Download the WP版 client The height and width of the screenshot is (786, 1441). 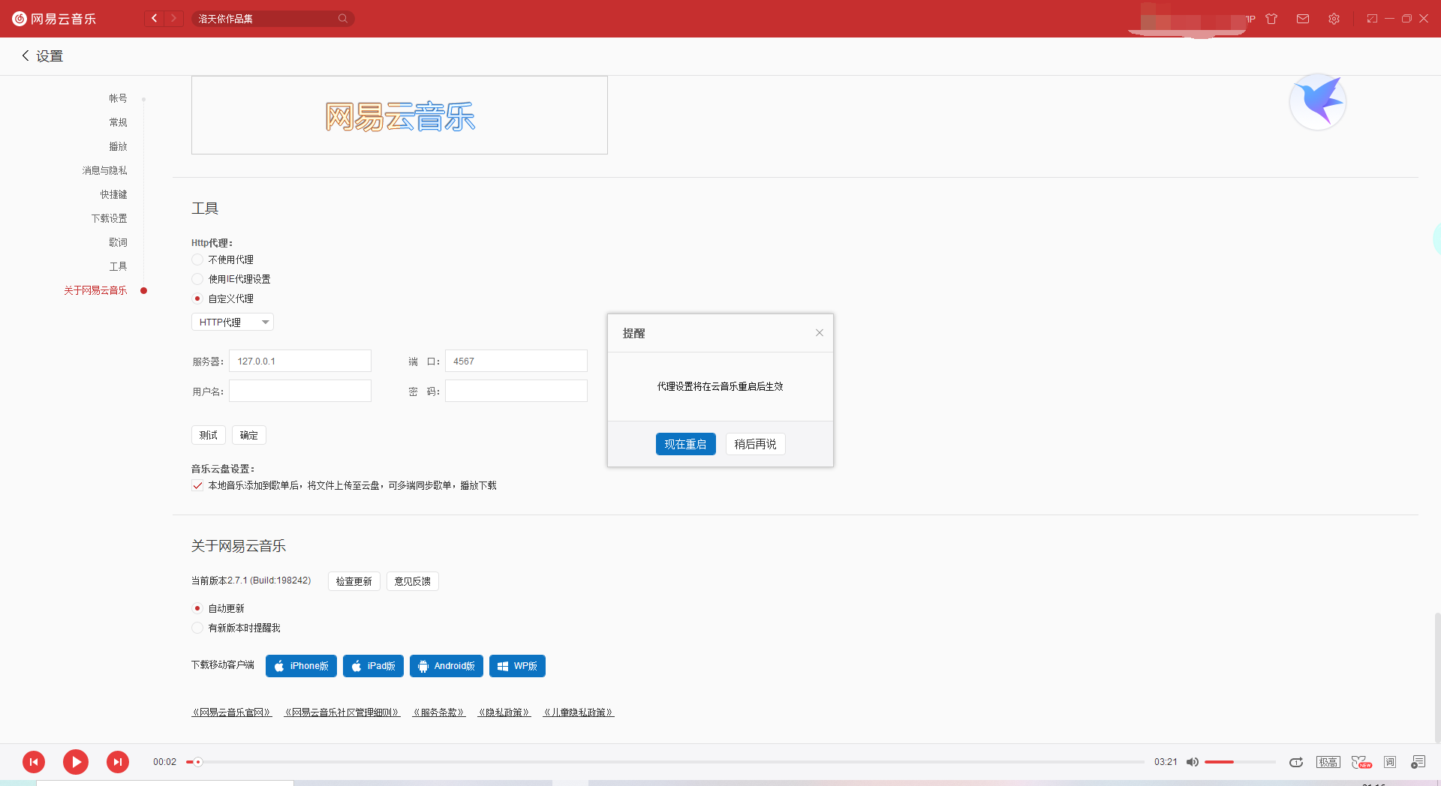coord(517,666)
